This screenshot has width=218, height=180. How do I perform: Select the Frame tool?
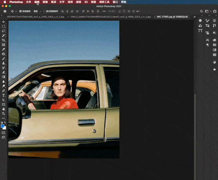(3, 45)
